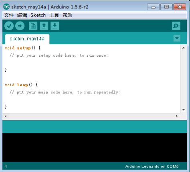Save sketch with the down arrow icon
190x172 pixels.
pyautogui.click(x=55, y=26)
